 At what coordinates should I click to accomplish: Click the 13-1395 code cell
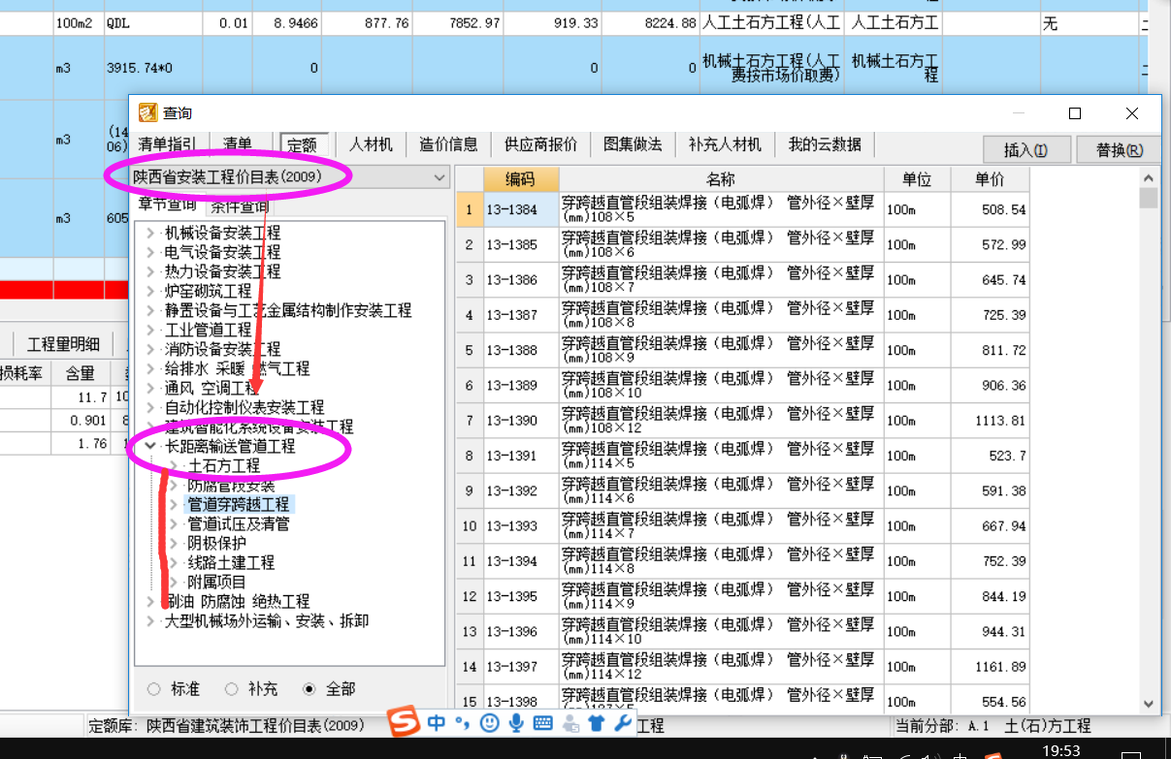(520, 596)
